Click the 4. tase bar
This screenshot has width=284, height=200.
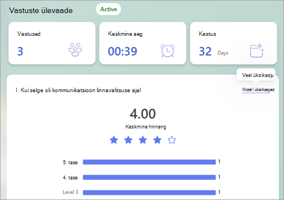pos(149,177)
